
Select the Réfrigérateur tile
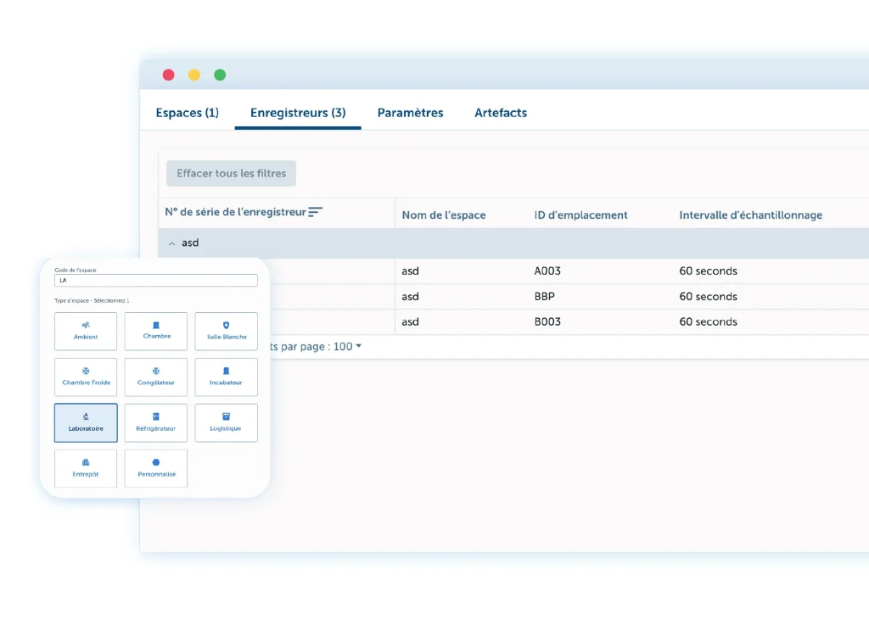pyautogui.click(x=156, y=422)
